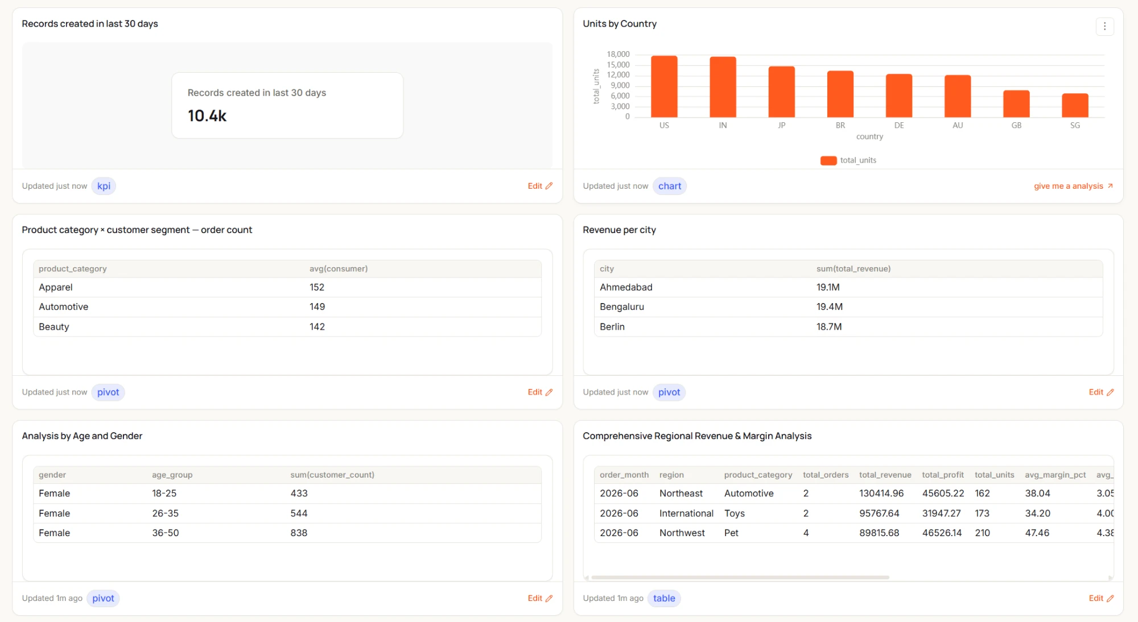The width and height of the screenshot is (1138, 622).
Task: Click the avg_margin_pct column header
Action: click(1055, 475)
